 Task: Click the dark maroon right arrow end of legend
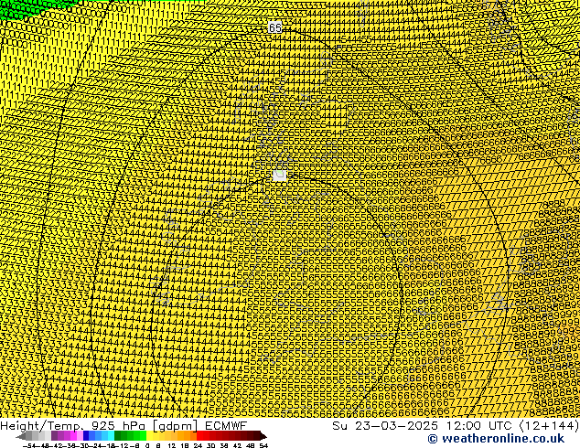click(x=263, y=436)
